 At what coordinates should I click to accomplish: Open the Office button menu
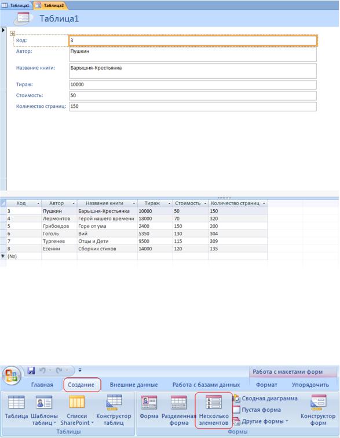pyautogui.click(x=12, y=376)
